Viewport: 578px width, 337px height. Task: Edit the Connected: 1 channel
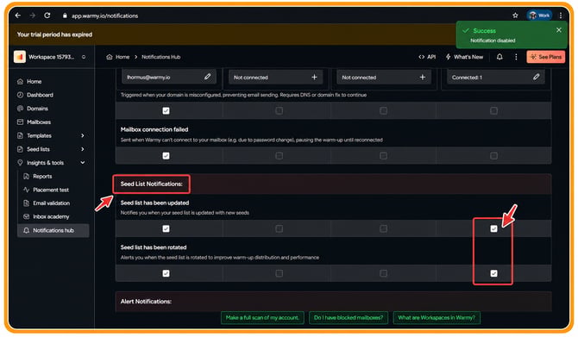(537, 77)
